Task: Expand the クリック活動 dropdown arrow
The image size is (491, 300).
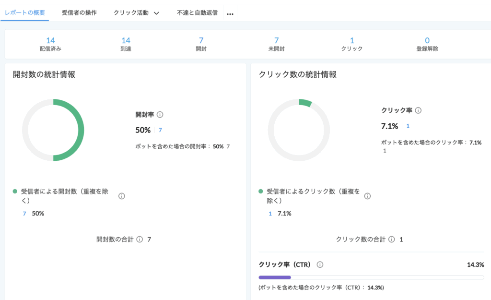Action: tap(157, 13)
